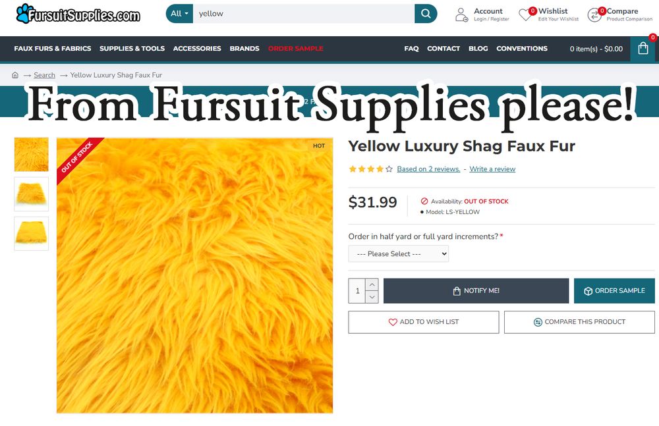Open the Supplies & Tools menu
This screenshot has width=659, height=426.
132,48
